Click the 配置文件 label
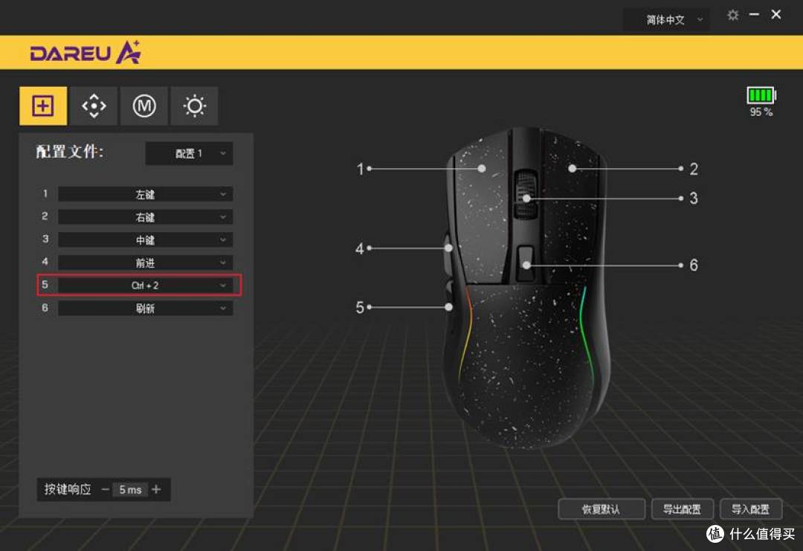803x551 pixels. pos(70,152)
